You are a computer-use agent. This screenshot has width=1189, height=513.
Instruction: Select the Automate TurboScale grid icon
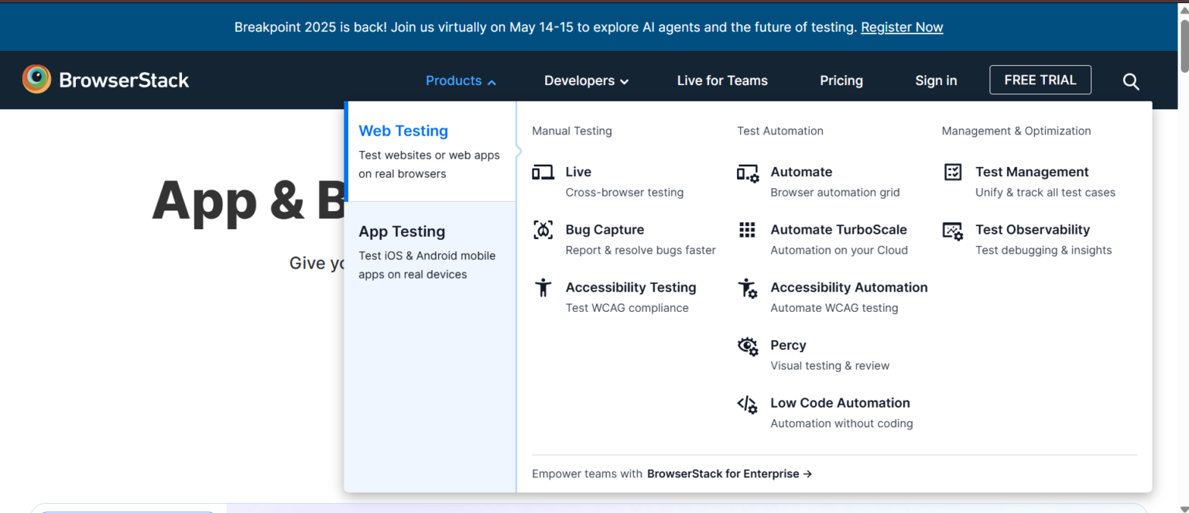pos(747,230)
